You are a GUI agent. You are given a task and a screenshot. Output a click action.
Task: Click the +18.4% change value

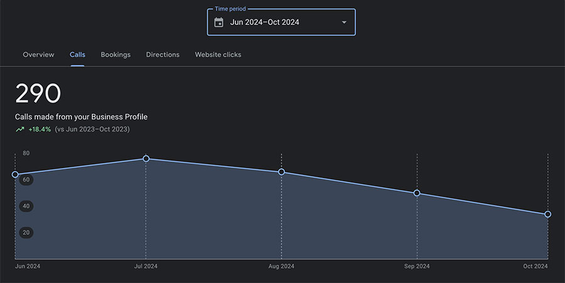tap(40, 129)
